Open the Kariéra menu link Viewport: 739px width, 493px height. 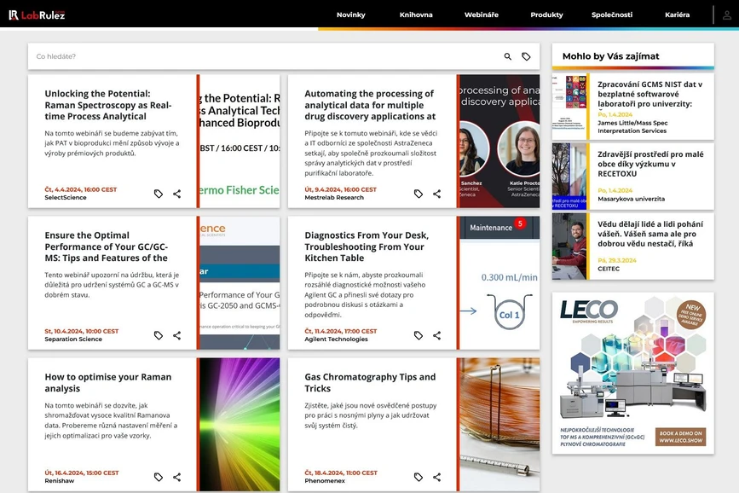(x=677, y=14)
